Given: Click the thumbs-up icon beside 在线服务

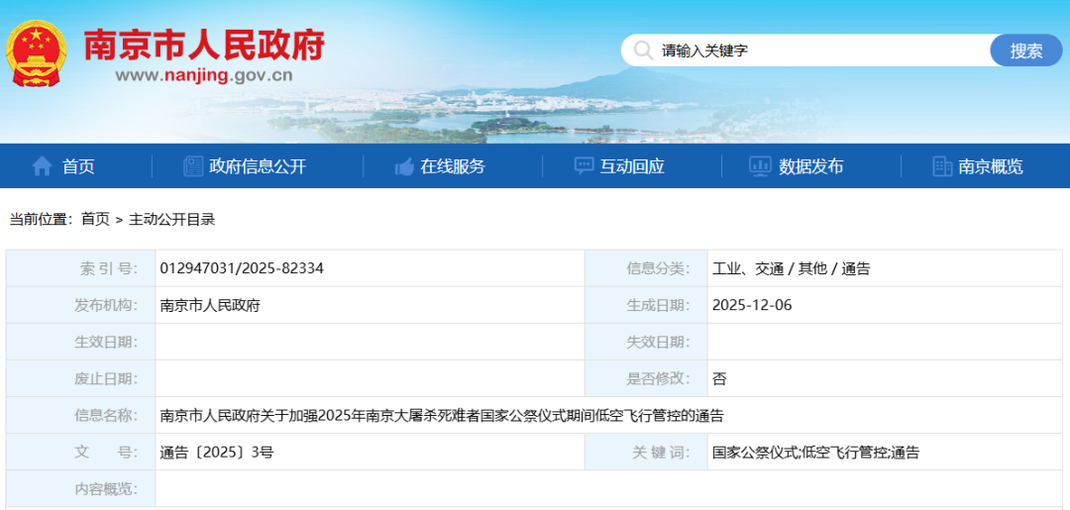Looking at the screenshot, I should pos(404,166).
